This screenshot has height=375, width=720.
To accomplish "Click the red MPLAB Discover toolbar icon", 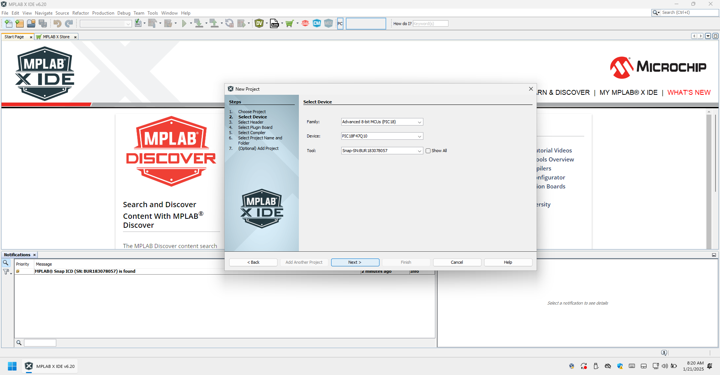I will tap(305, 24).
